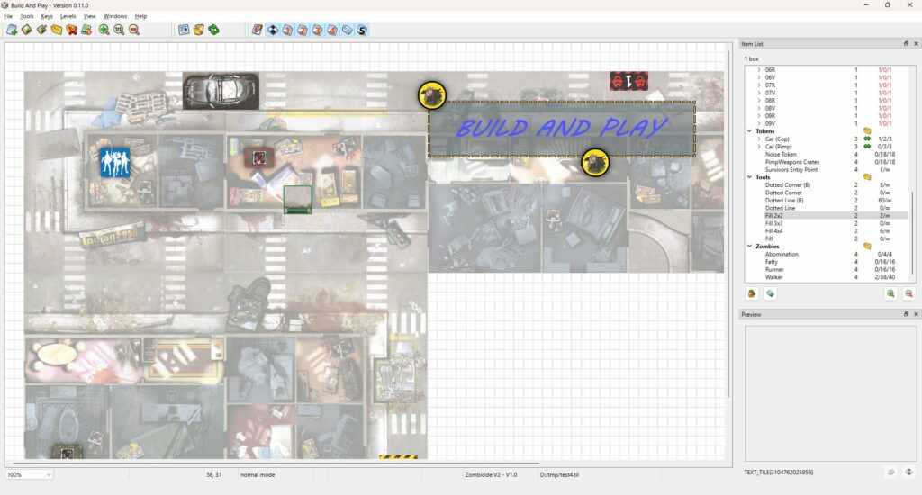Click the green circular arrows refresh icon
The image size is (922, 495).
(x=214, y=30)
